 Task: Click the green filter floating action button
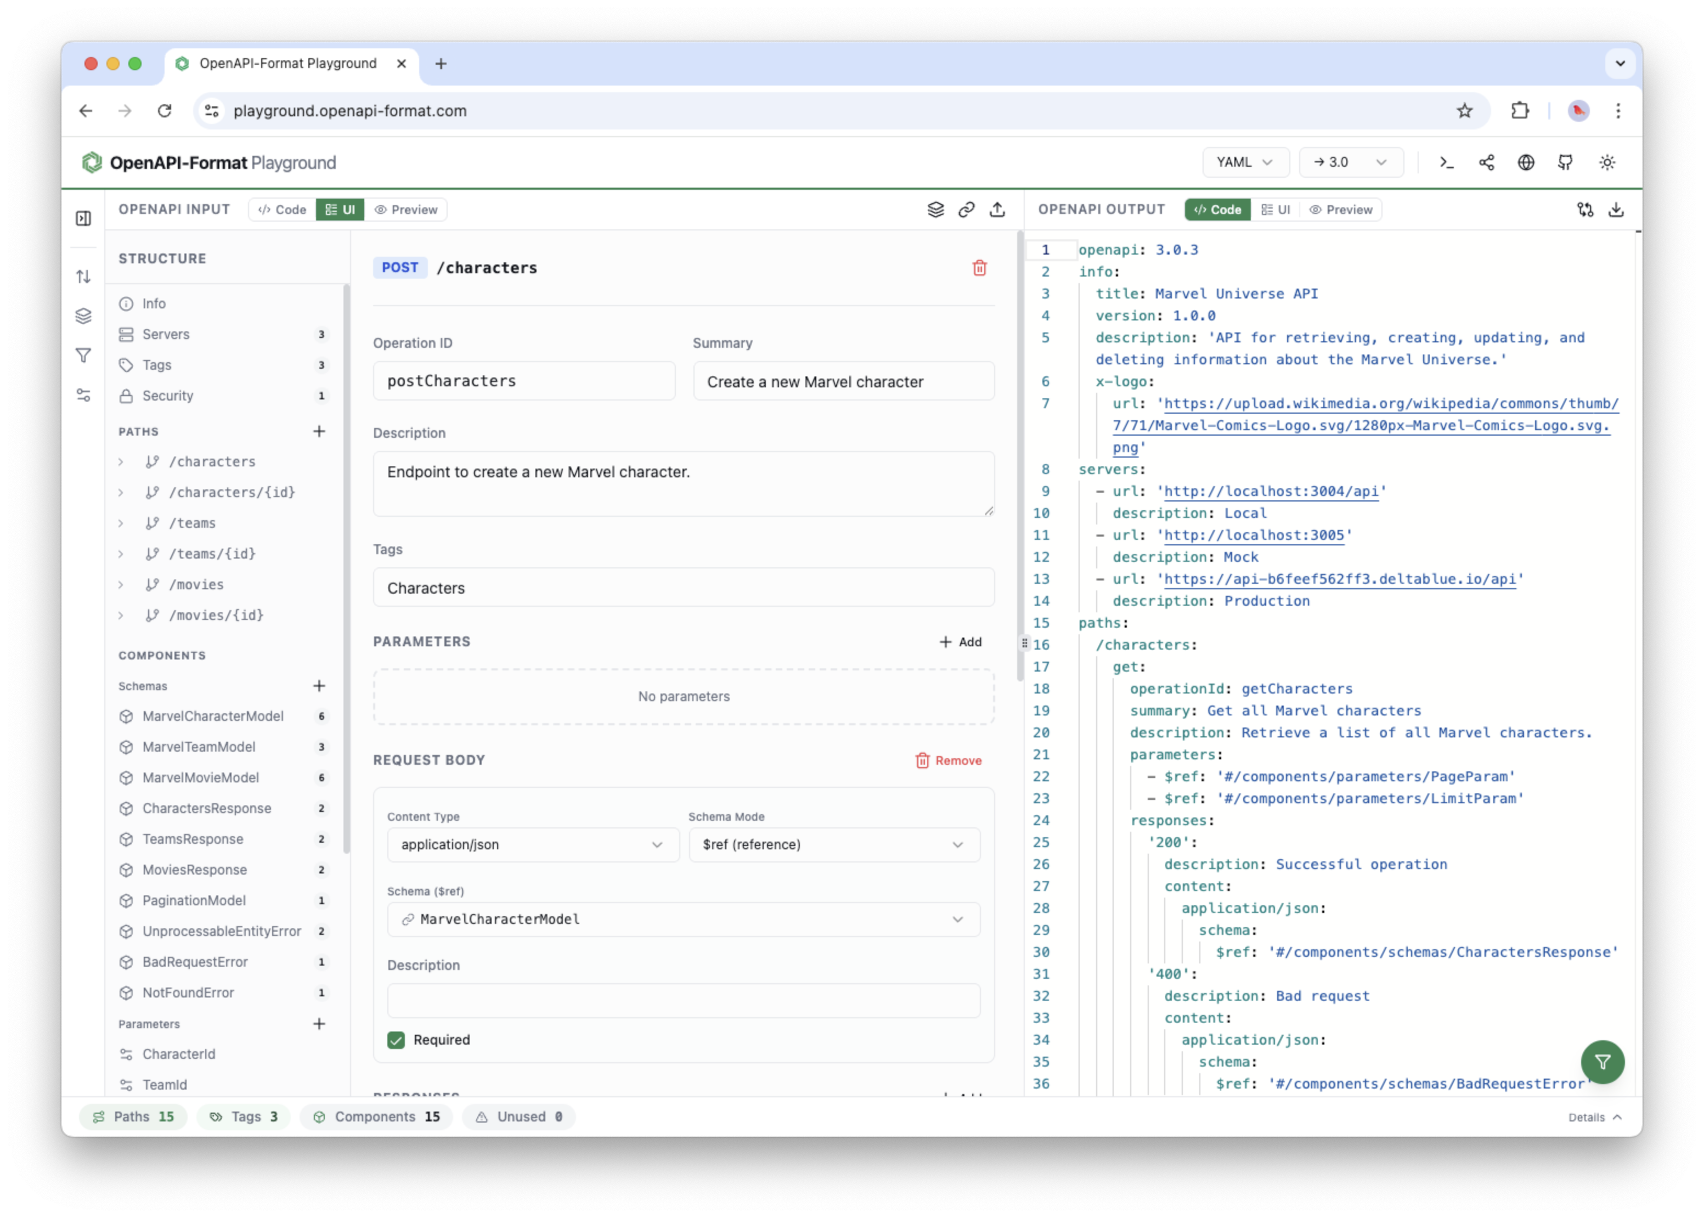pos(1603,1062)
